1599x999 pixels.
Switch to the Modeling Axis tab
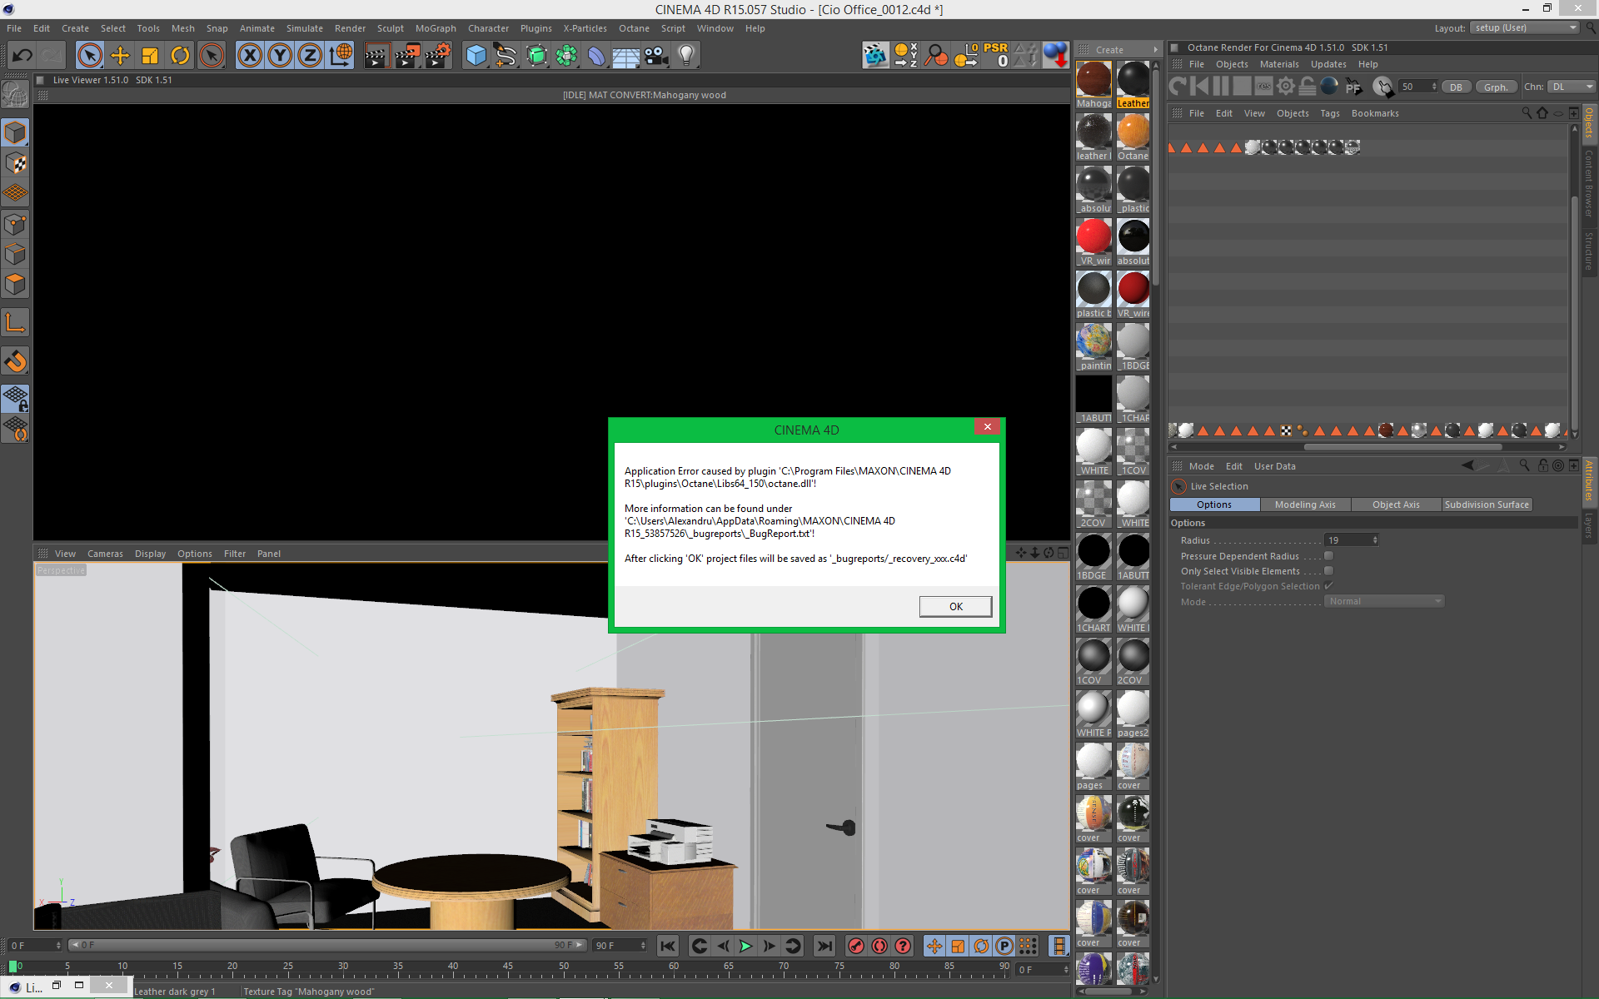(1304, 504)
